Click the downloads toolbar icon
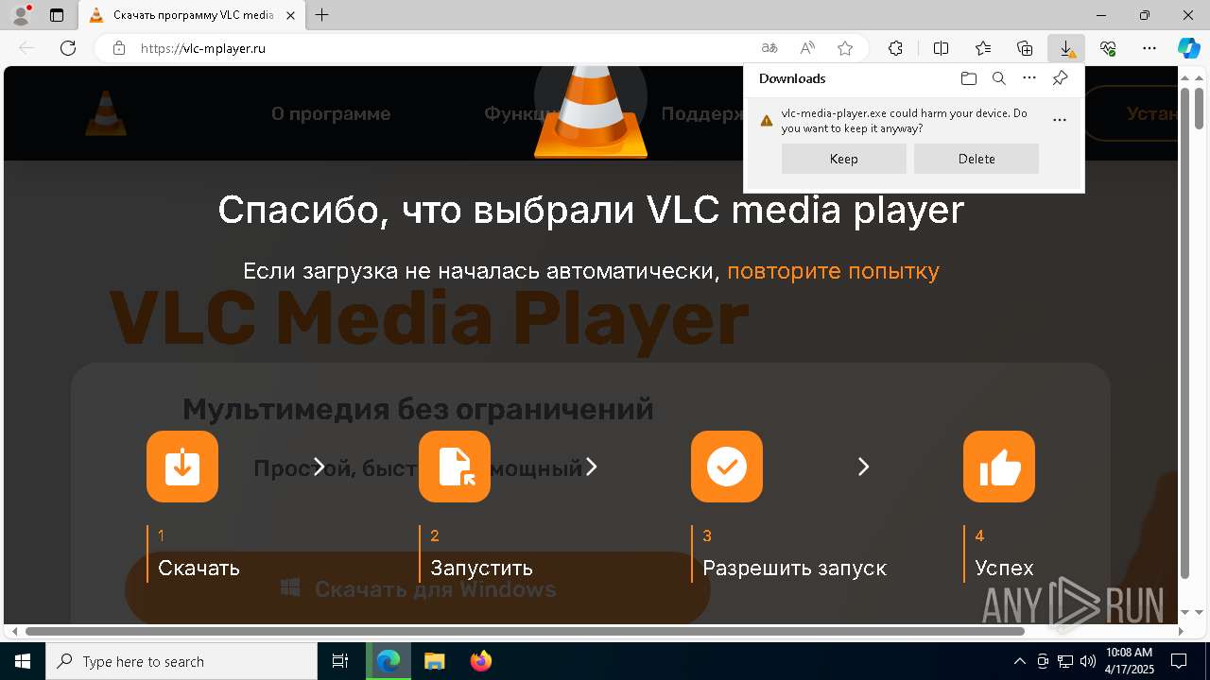1210x680 pixels. tap(1066, 48)
